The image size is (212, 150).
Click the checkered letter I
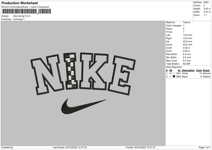tap(71, 71)
